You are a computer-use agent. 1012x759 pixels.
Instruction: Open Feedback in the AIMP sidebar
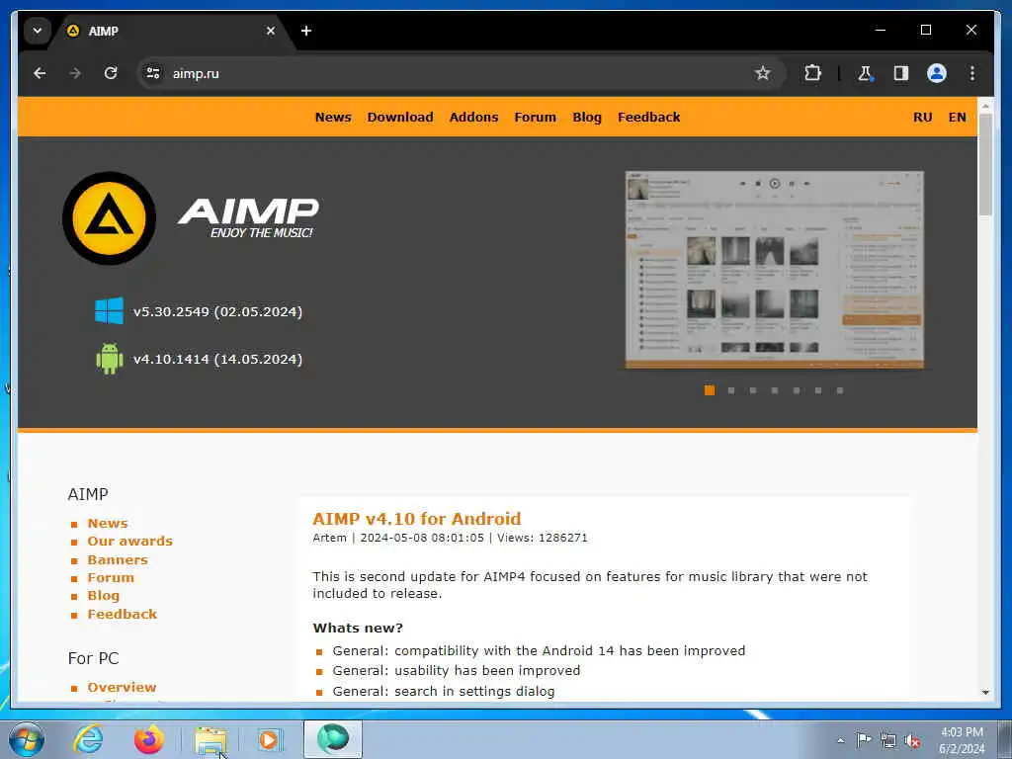coord(122,614)
